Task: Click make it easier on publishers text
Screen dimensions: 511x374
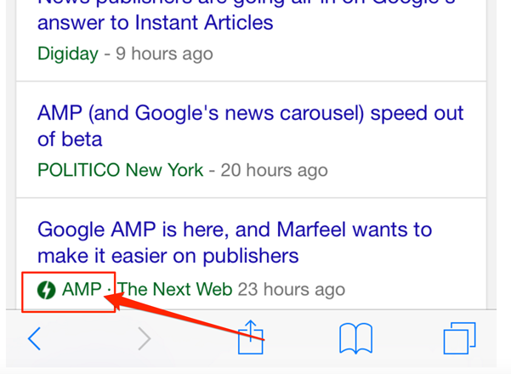Action: [x=168, y=256]
